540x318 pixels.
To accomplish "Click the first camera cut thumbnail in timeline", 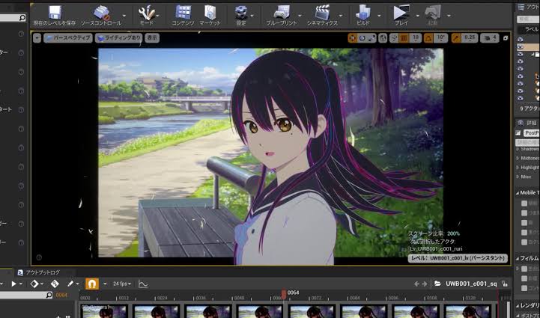I will [105, 311].
